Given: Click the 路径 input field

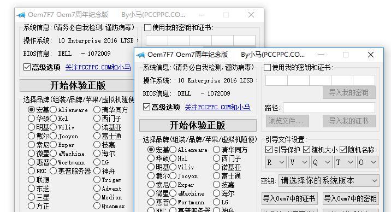Looking at the screenshot, I should tap(329, 108).
